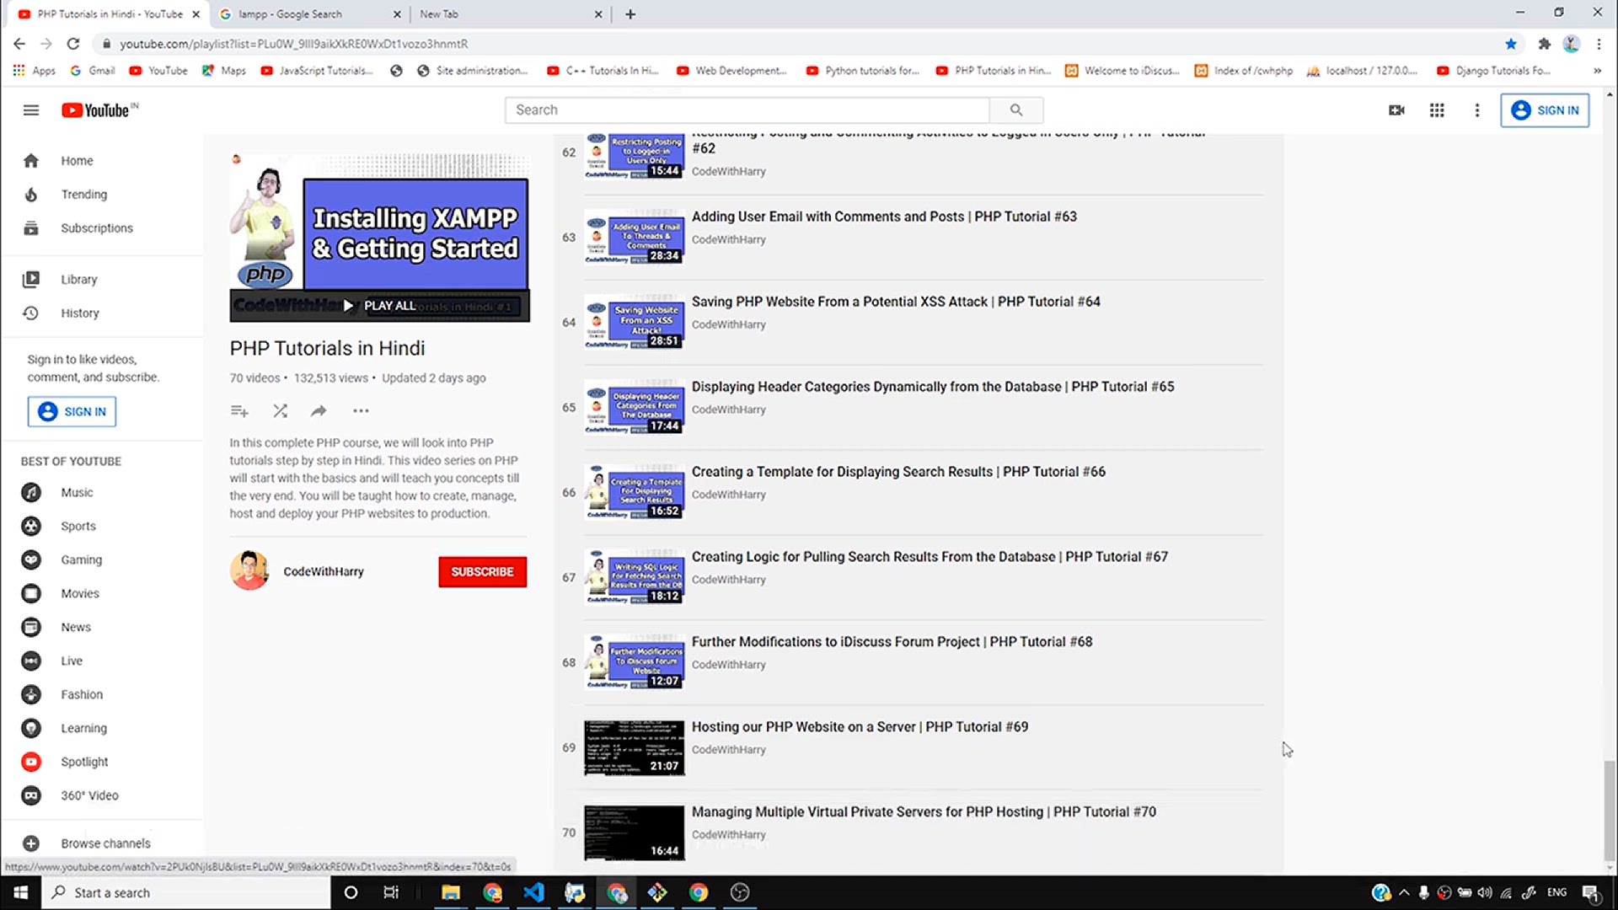Viewport: 1618px width, 910px height.
Task: Click the top-right SIGN IN button
Action: (1545, 110)
